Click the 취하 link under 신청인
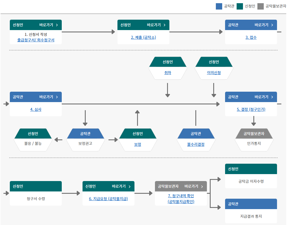 pos(168,73)
